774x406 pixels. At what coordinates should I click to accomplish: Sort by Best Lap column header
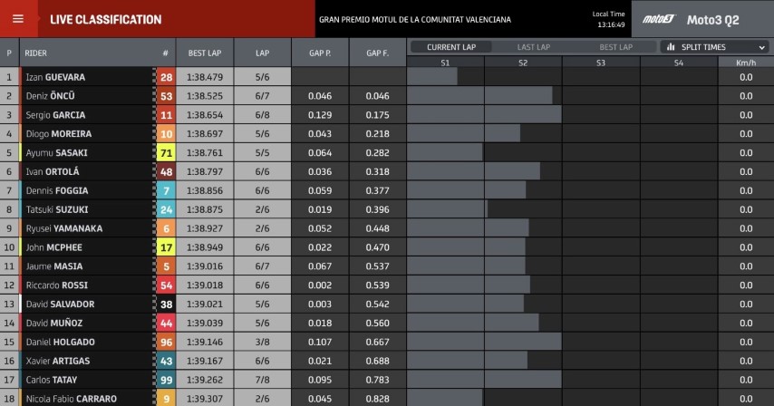(x=205, y=53)
